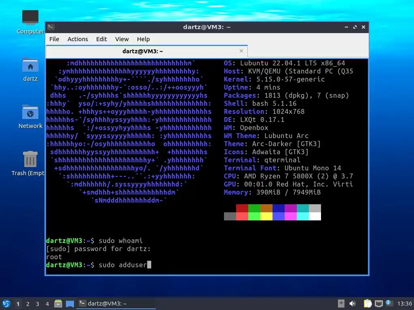Click the show desktop taskbar icon
Viewport: 414px width, 310px height.
tap(70, 304)
